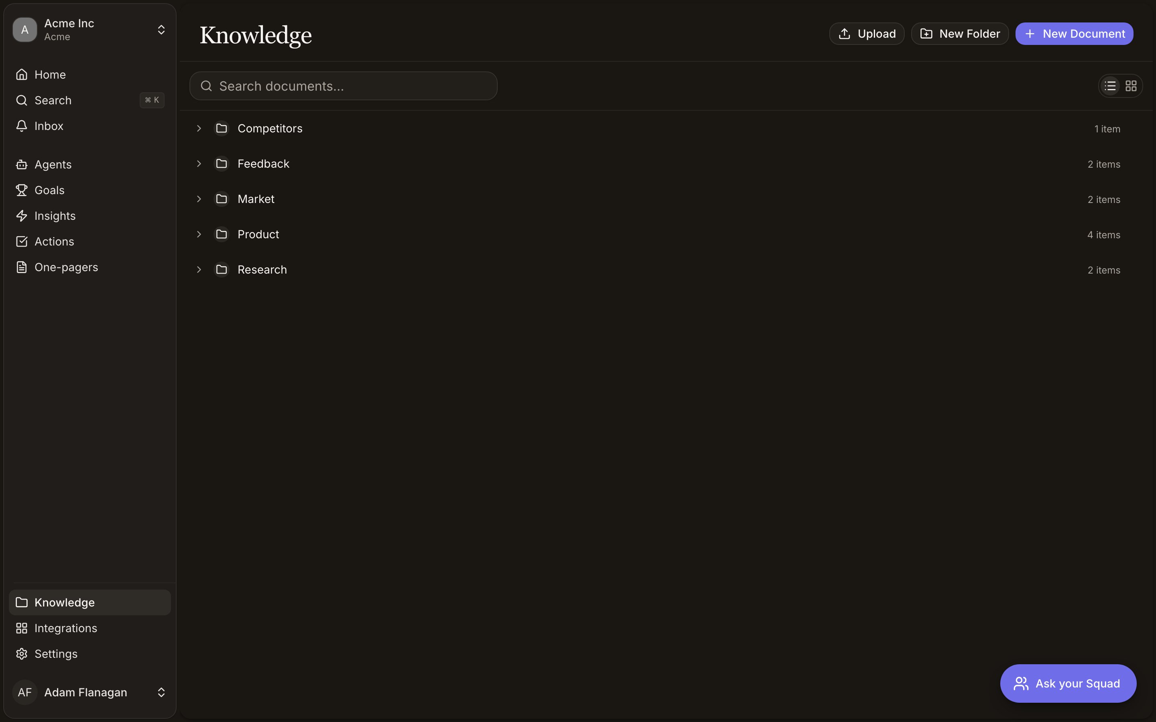The width and height of the screenshot is (1156, 722).
Task: Click the Agents robot icon
Action: point(22,164)
